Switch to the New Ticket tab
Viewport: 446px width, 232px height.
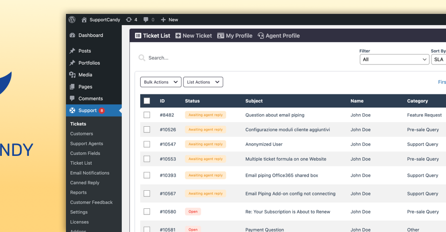194,36
